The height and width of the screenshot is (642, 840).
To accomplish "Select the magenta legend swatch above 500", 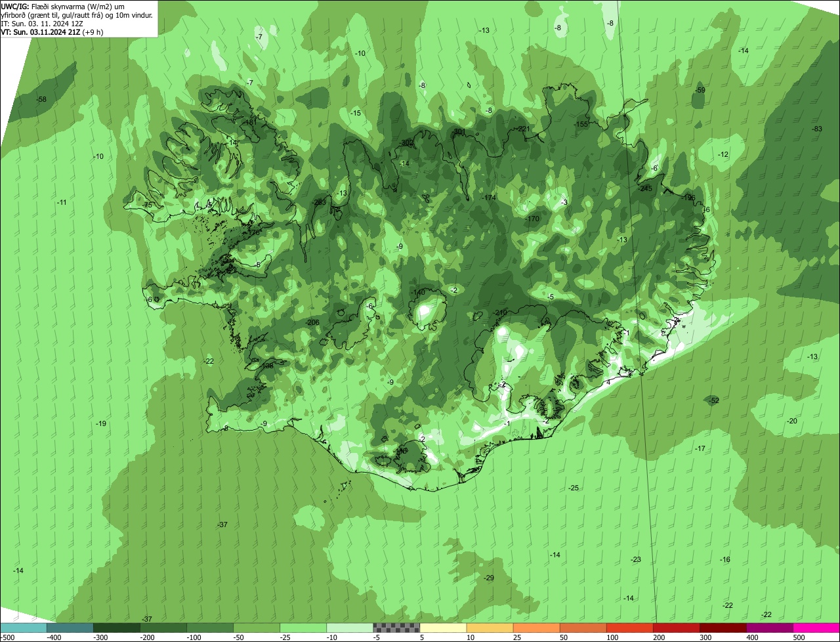I will 816,628.
